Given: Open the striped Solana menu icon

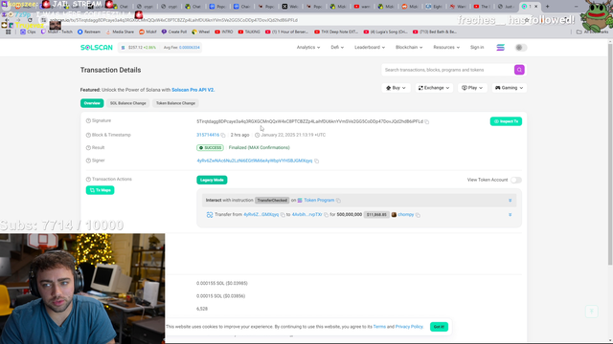Looking at the screenshot, I should point(500,48).
